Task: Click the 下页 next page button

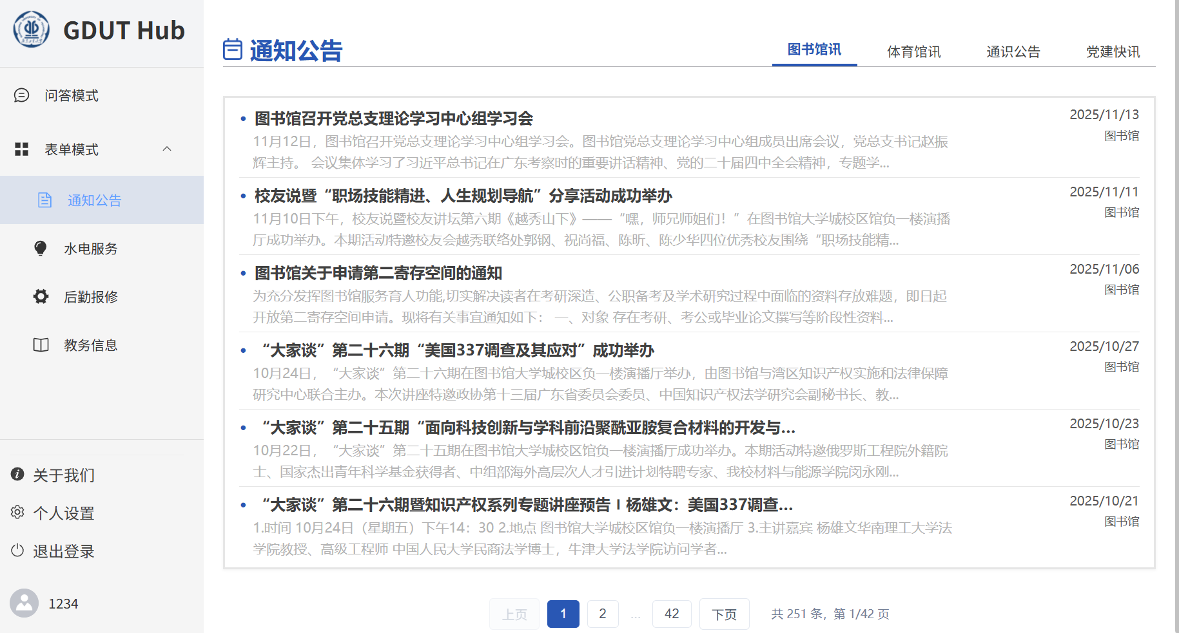Action: click(724, 614)
